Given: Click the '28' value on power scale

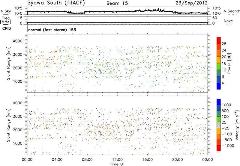Looking at the screenshot, I should point(224,44).
